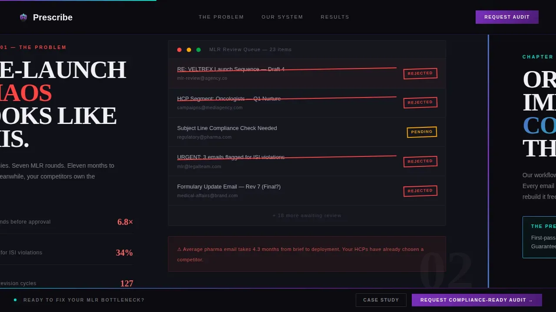
Task: Click the red window dot in MLR queue
Action: (179, 50)
